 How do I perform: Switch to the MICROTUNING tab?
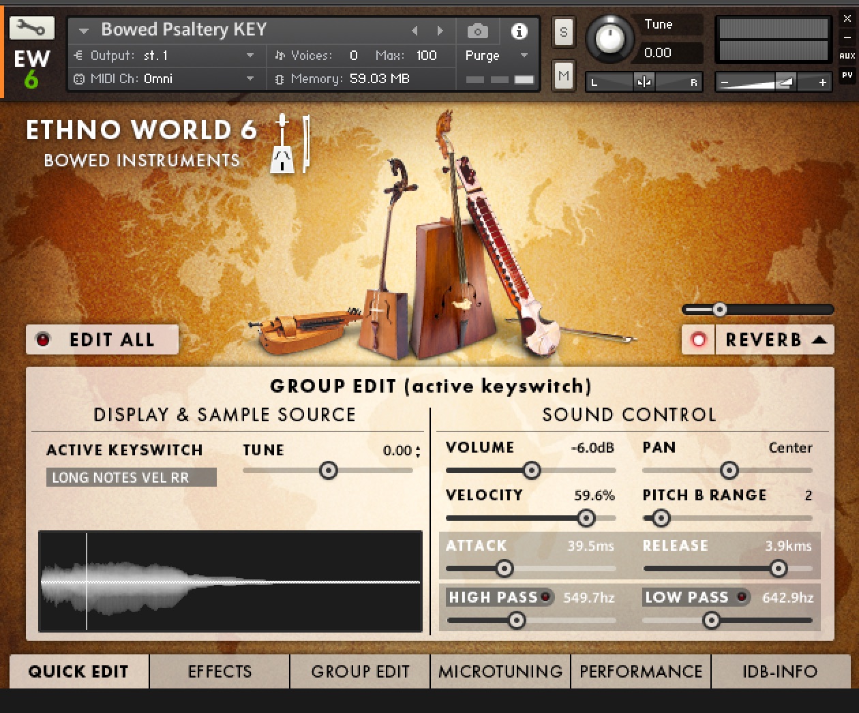click(500, 671)
